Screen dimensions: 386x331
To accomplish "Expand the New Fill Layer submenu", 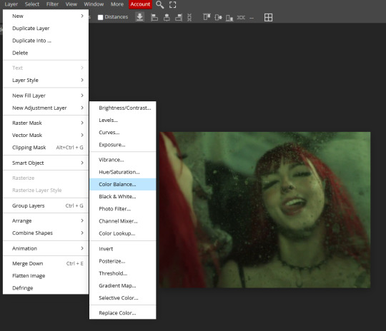I will [x=46, y=96].
